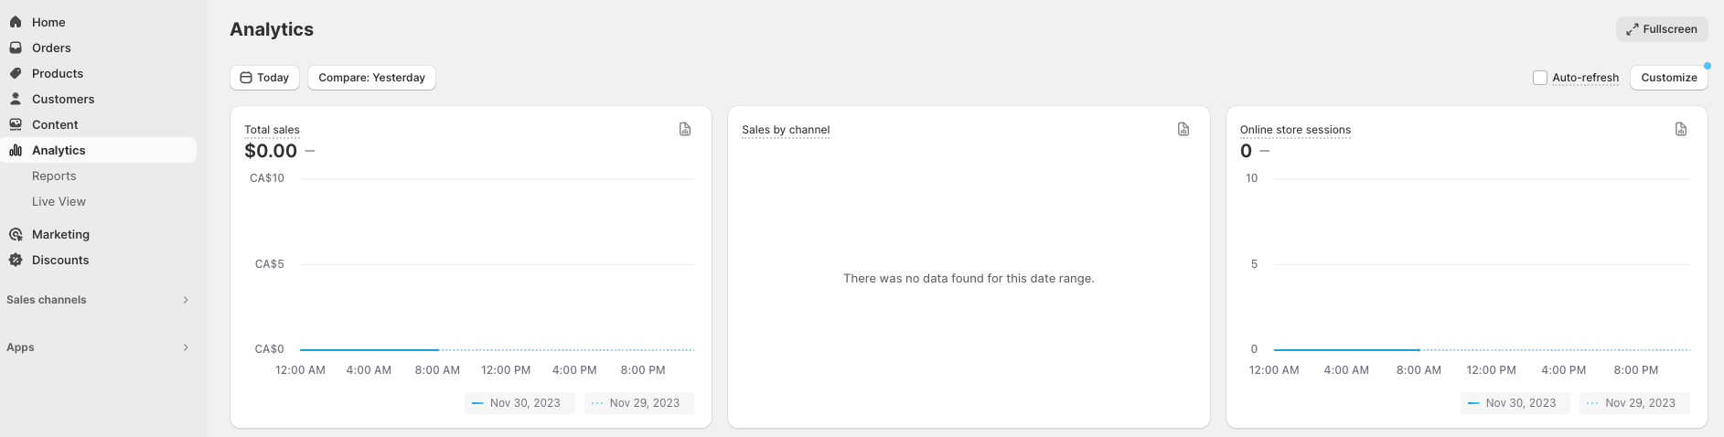
Task: Click the Customers person icon
Action: click(16, 99)
